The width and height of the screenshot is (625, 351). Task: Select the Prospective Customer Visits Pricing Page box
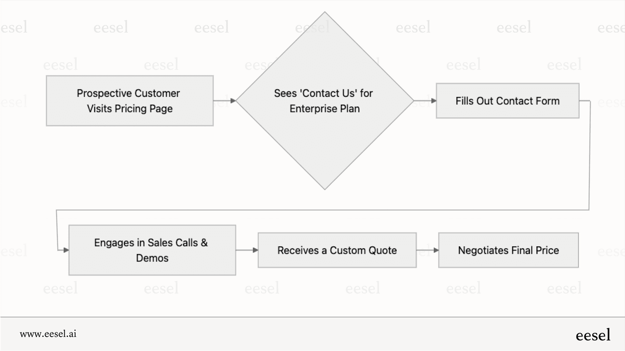[x=129, y=101]
